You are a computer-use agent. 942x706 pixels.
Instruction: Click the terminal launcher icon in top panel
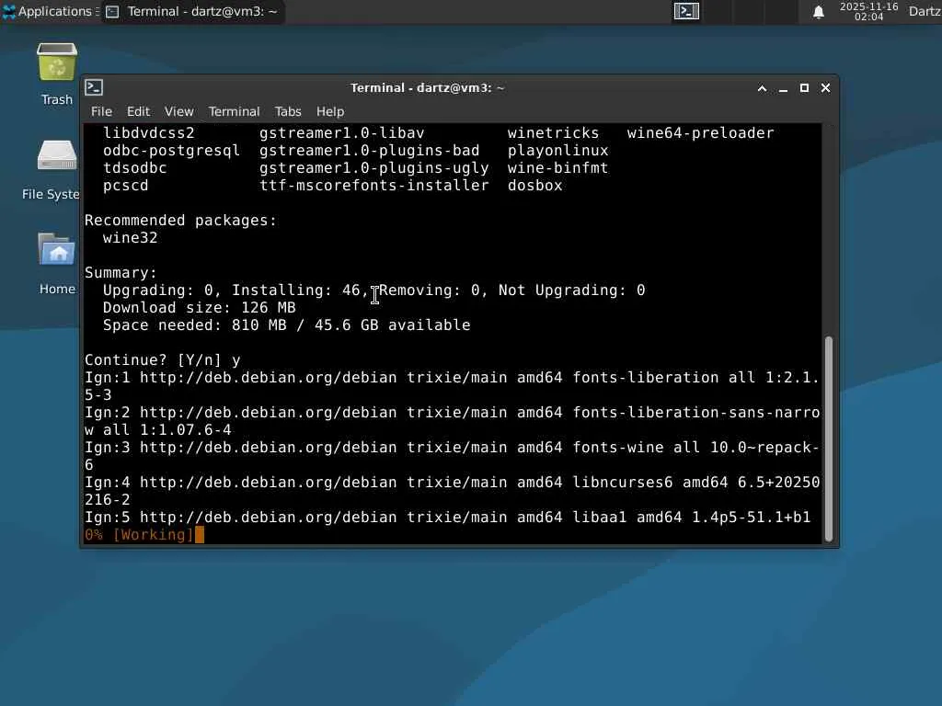[686, 11]
